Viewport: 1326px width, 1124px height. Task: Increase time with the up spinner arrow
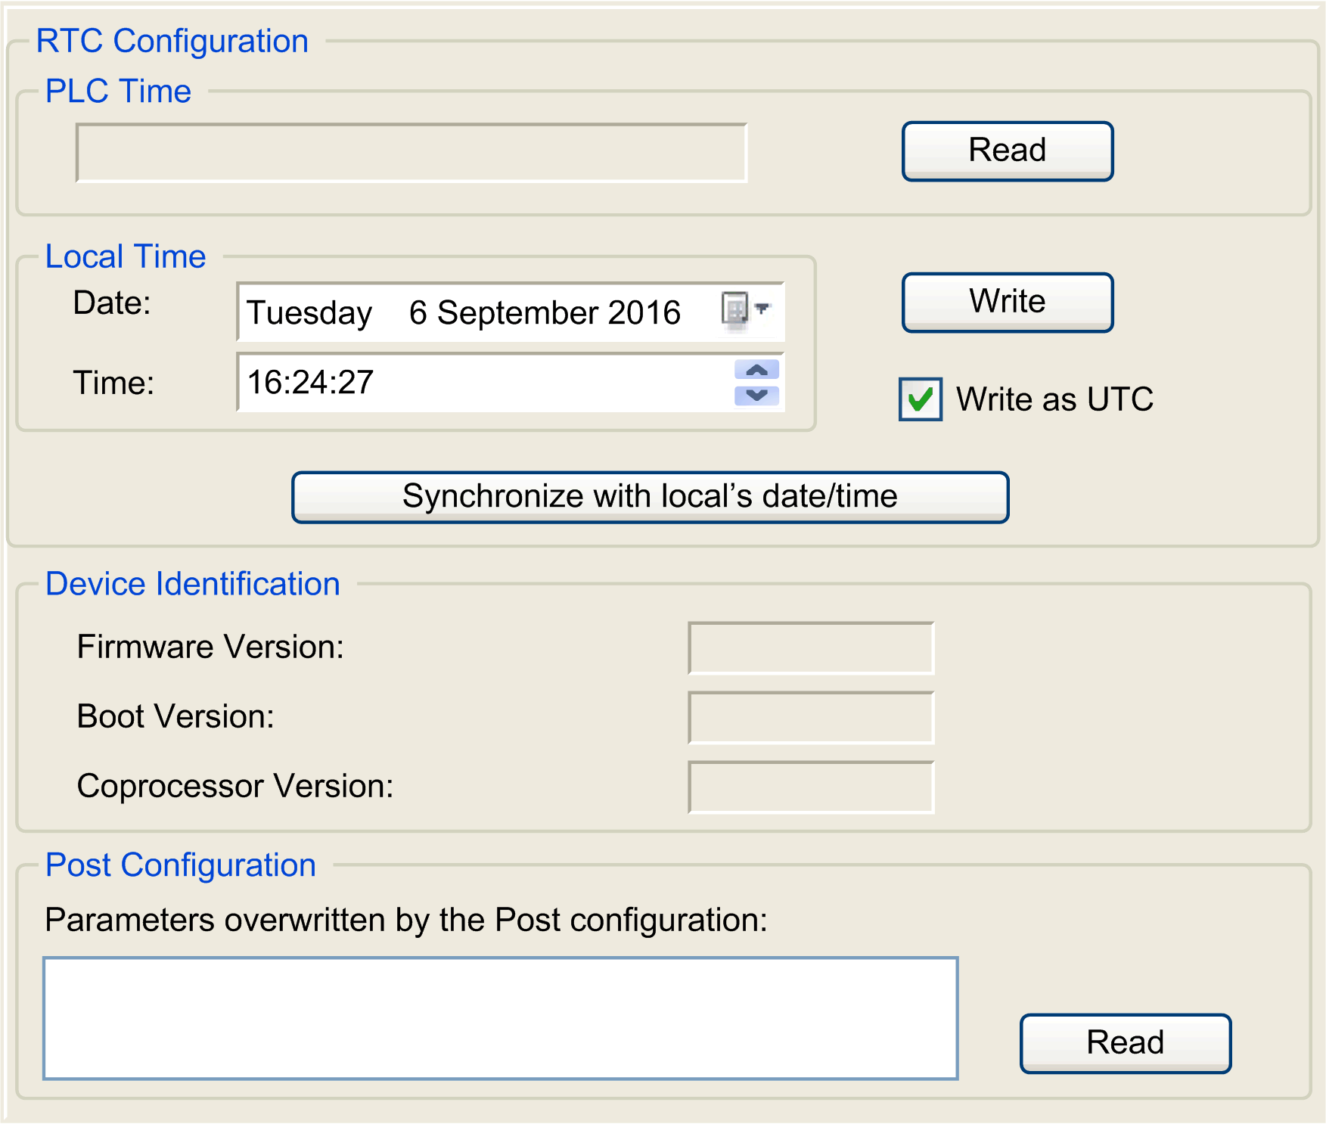click(756, 370)
